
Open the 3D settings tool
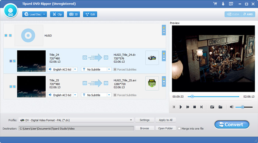point(73,14)
